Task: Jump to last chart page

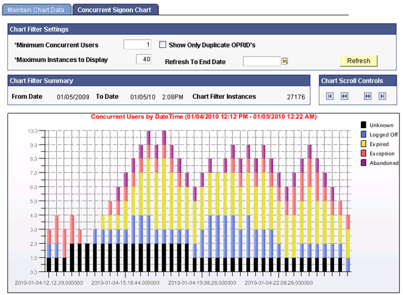Action: coord(382,96)
